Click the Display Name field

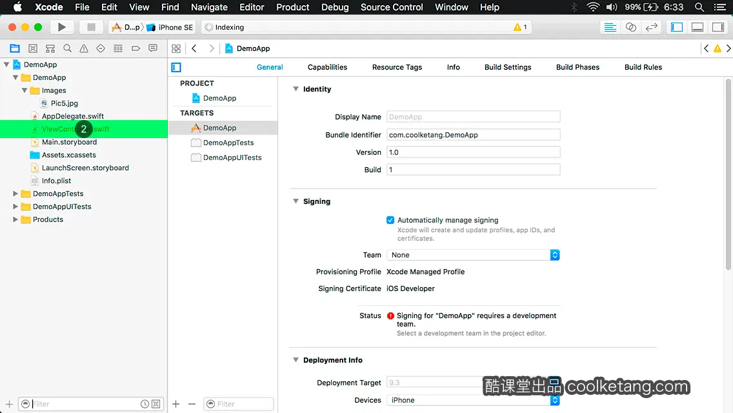(x=473, y=116)
